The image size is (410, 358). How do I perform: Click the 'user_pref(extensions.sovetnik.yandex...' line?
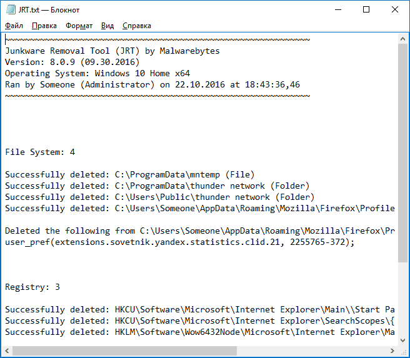(180, 242)
